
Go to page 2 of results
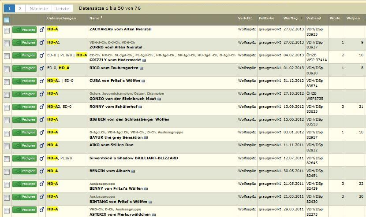coord(20,8)
